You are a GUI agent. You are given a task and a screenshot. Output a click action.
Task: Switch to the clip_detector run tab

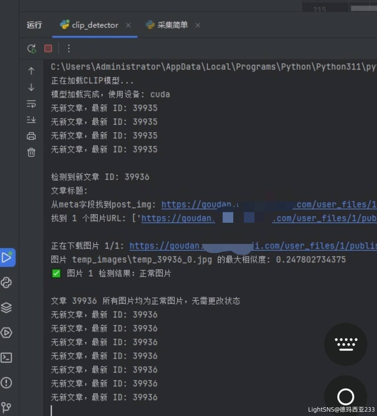point(94,25)
